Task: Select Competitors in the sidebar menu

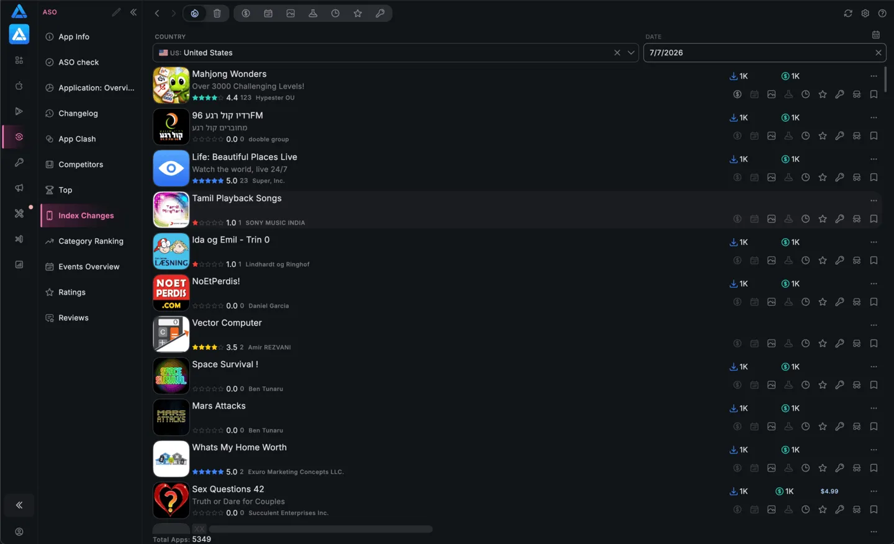Action: point(81,164)
